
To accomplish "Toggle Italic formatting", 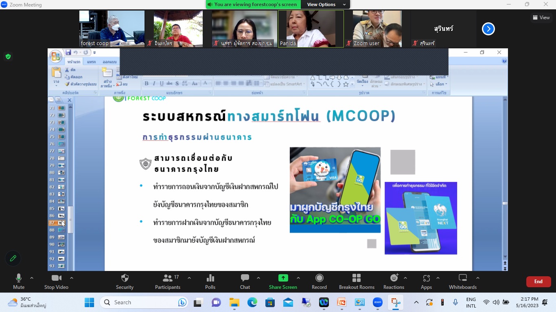I will tap(154, 83).
